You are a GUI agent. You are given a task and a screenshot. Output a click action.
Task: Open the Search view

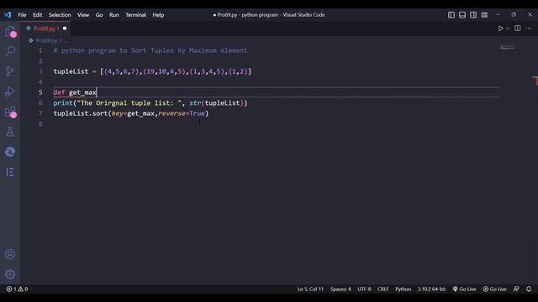click(10, 51)
